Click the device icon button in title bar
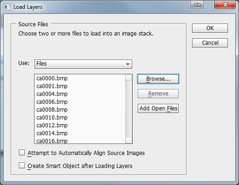Image resolution: width=239 pixels, height=185 pixels. [197, 5]
